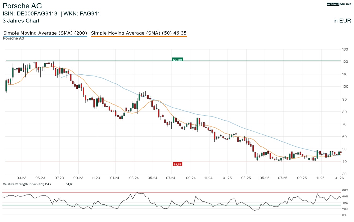Viewport: 354px width, 222px height.
Task: Click the orange underline below the SMA (50) legend
Action: pyautogui.click(x=139, y=37)
